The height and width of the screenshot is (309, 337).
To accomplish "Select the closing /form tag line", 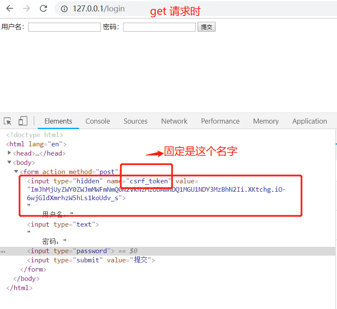I will [x=33, y=269].
